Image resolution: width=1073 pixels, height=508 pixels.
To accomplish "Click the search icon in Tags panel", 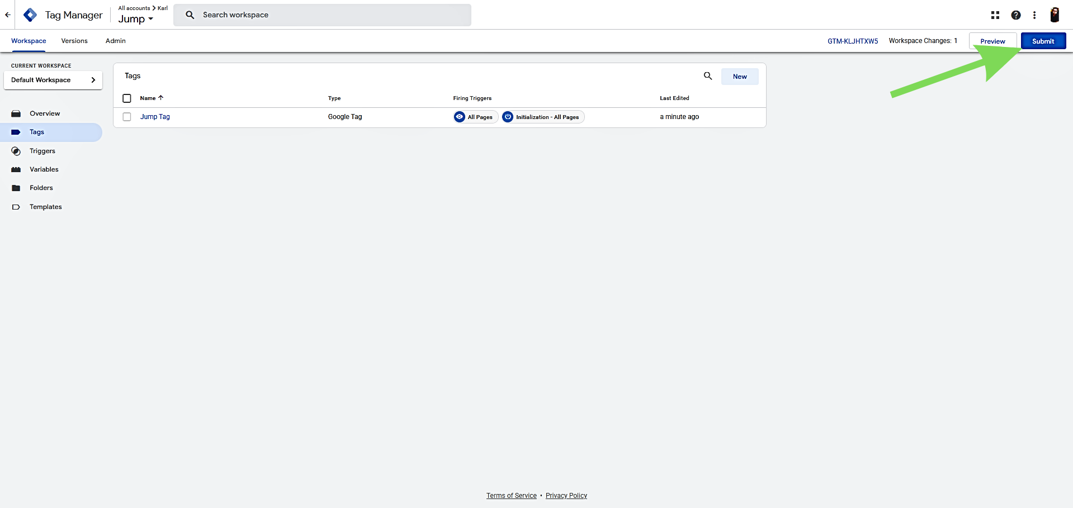I will pos(707,76).
